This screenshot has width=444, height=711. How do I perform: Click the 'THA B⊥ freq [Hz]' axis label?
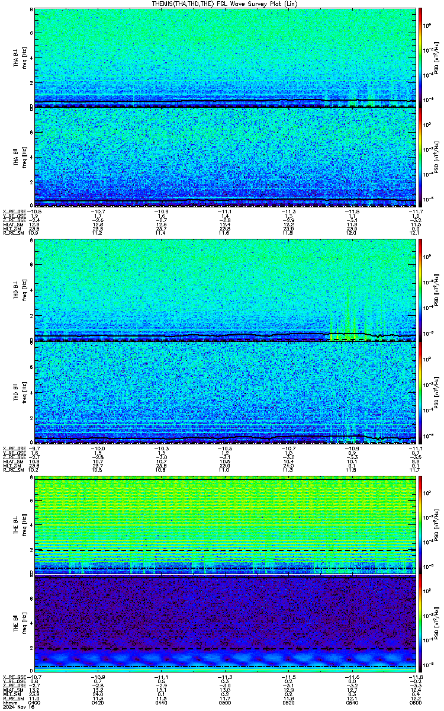[x=21, y=57]
